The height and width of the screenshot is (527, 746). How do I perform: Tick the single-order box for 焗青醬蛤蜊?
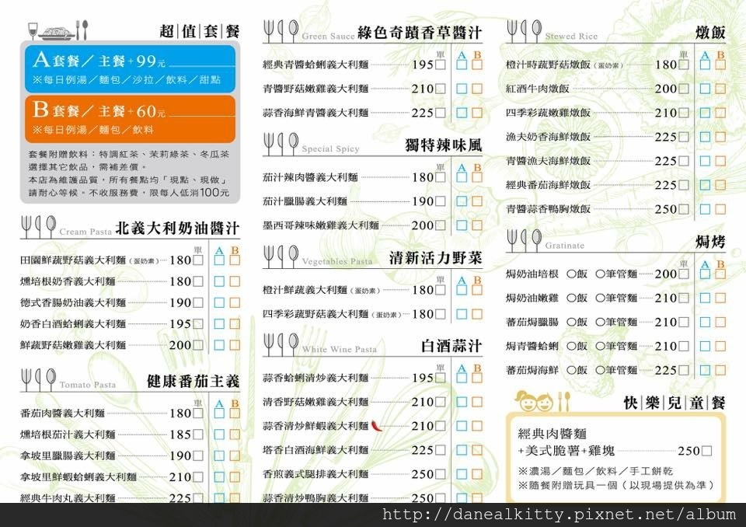(684, 346)
